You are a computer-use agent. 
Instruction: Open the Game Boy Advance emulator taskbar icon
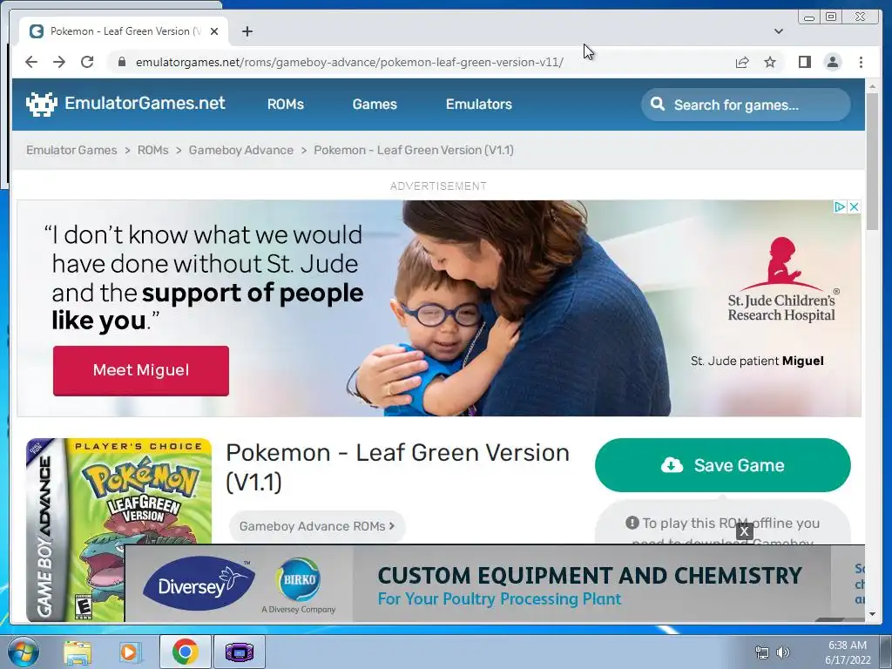point(240,652)
